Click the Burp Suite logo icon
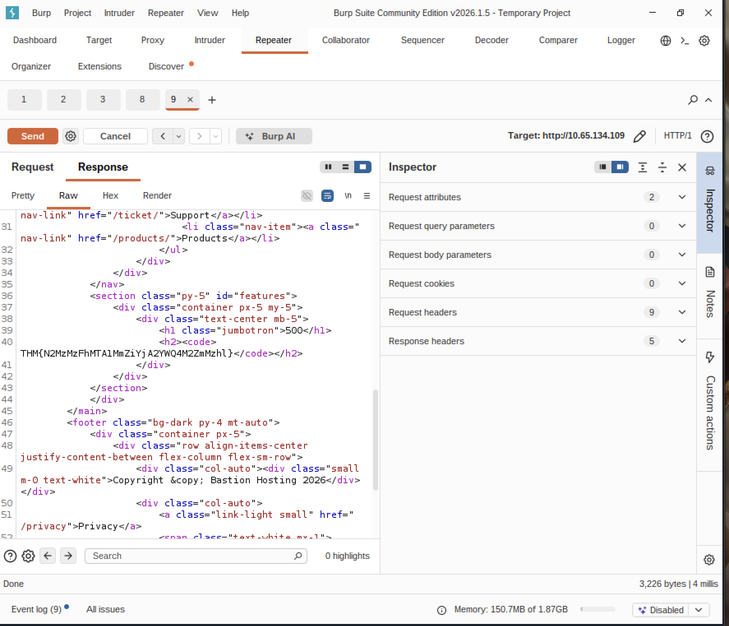The height and width of the screenshot is (626, 729). click(12, 13)
